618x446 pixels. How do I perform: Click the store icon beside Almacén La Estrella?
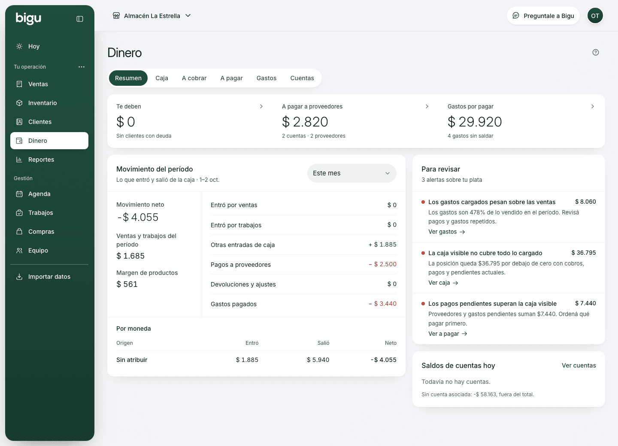click(116, 15)
